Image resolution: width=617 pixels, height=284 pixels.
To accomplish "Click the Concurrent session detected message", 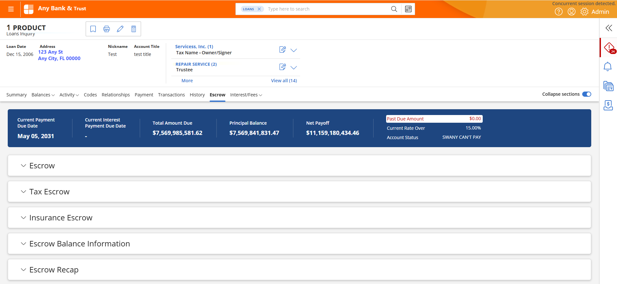I will tap(584, 4).
